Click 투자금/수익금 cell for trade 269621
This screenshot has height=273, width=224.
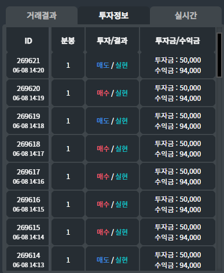coord(178,65)
